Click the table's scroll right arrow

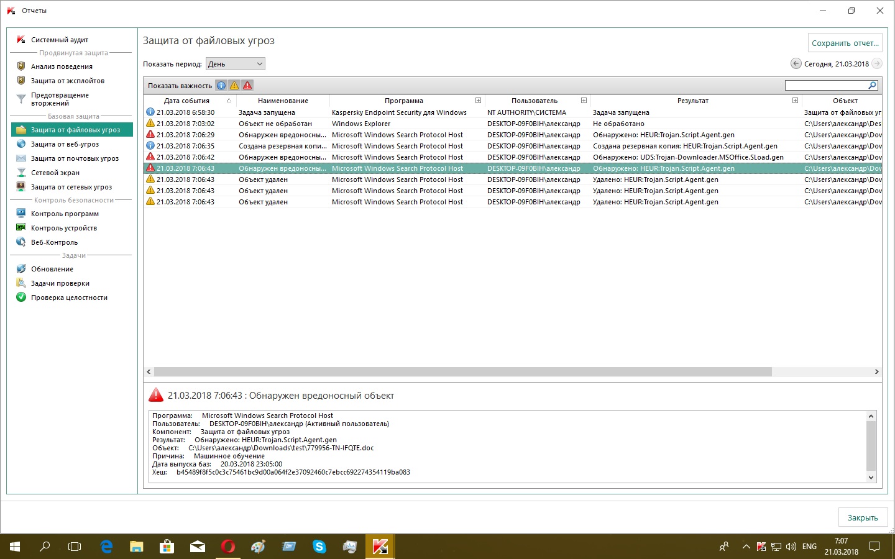coord(876,371)
